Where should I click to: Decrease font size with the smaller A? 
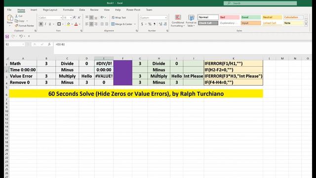pyautogui.click(x=79, y=18)
